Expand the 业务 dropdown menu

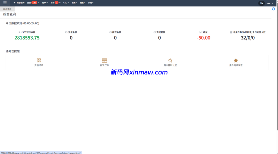[33, 3]
